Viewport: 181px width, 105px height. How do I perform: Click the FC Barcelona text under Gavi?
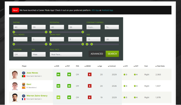[x=31, y=87]
